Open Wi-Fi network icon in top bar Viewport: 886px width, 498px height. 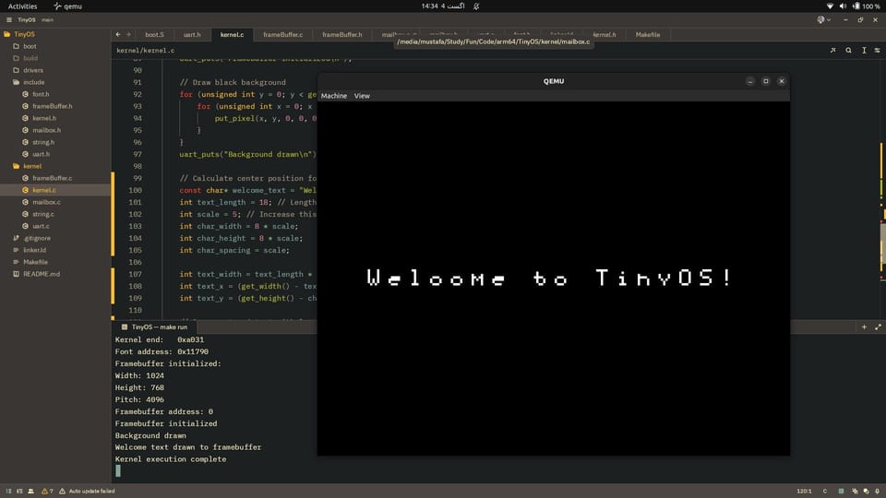[x=830, y=6]
